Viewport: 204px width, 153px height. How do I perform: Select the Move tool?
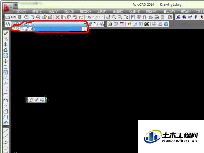pyautogui.click(x=6, y=61)
